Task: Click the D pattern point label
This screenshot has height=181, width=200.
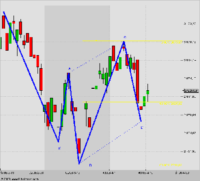Action: (142, 128)
